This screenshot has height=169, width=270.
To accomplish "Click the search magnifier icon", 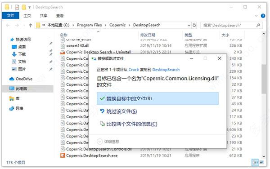I will tap(258, 25).
